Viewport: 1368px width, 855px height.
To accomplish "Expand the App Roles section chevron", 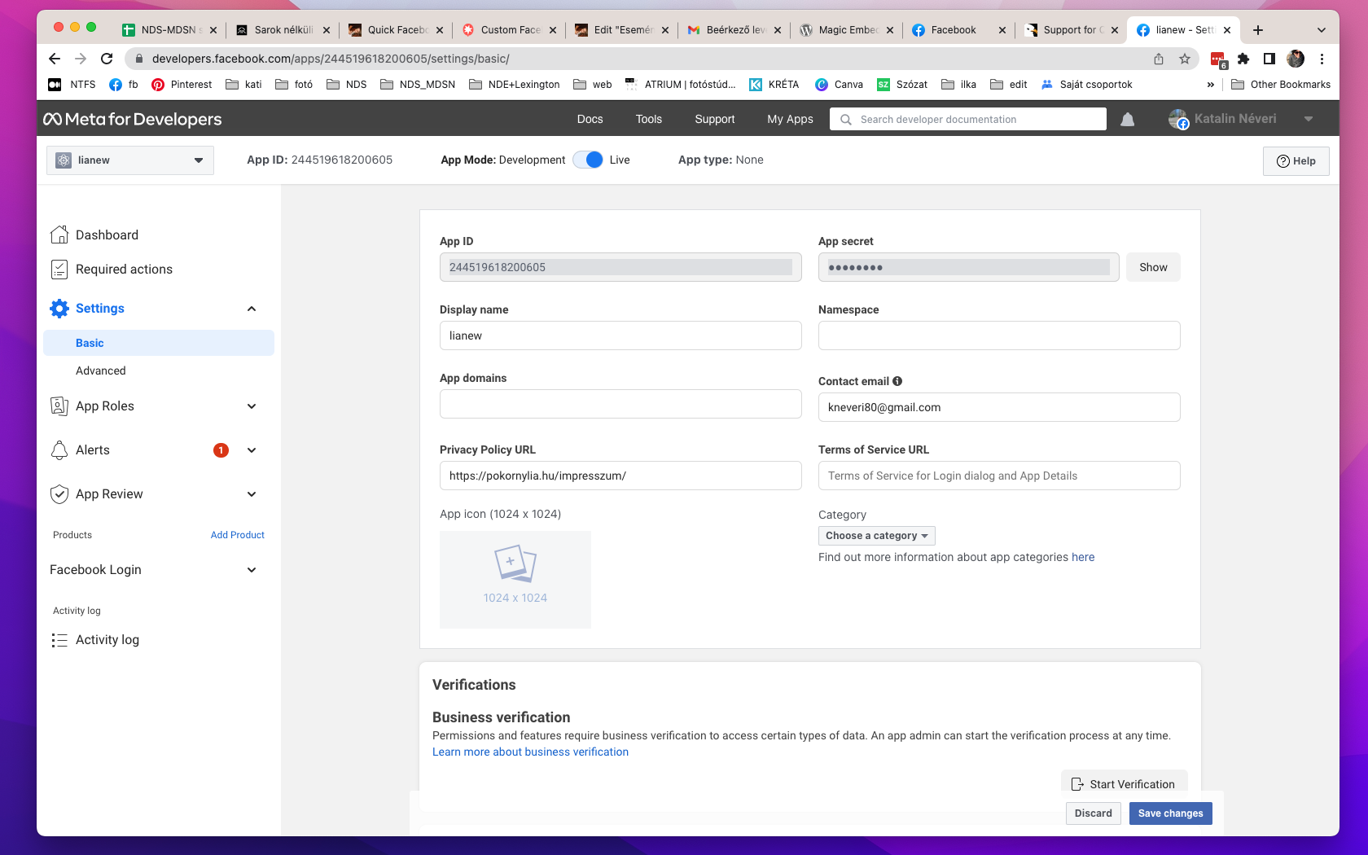I will coord(252,406).
